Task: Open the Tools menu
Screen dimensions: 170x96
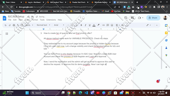Action: (42, 20)
